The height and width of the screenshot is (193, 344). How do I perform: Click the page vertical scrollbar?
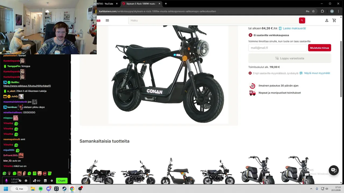pyautogui.click(x=341, y=69)
